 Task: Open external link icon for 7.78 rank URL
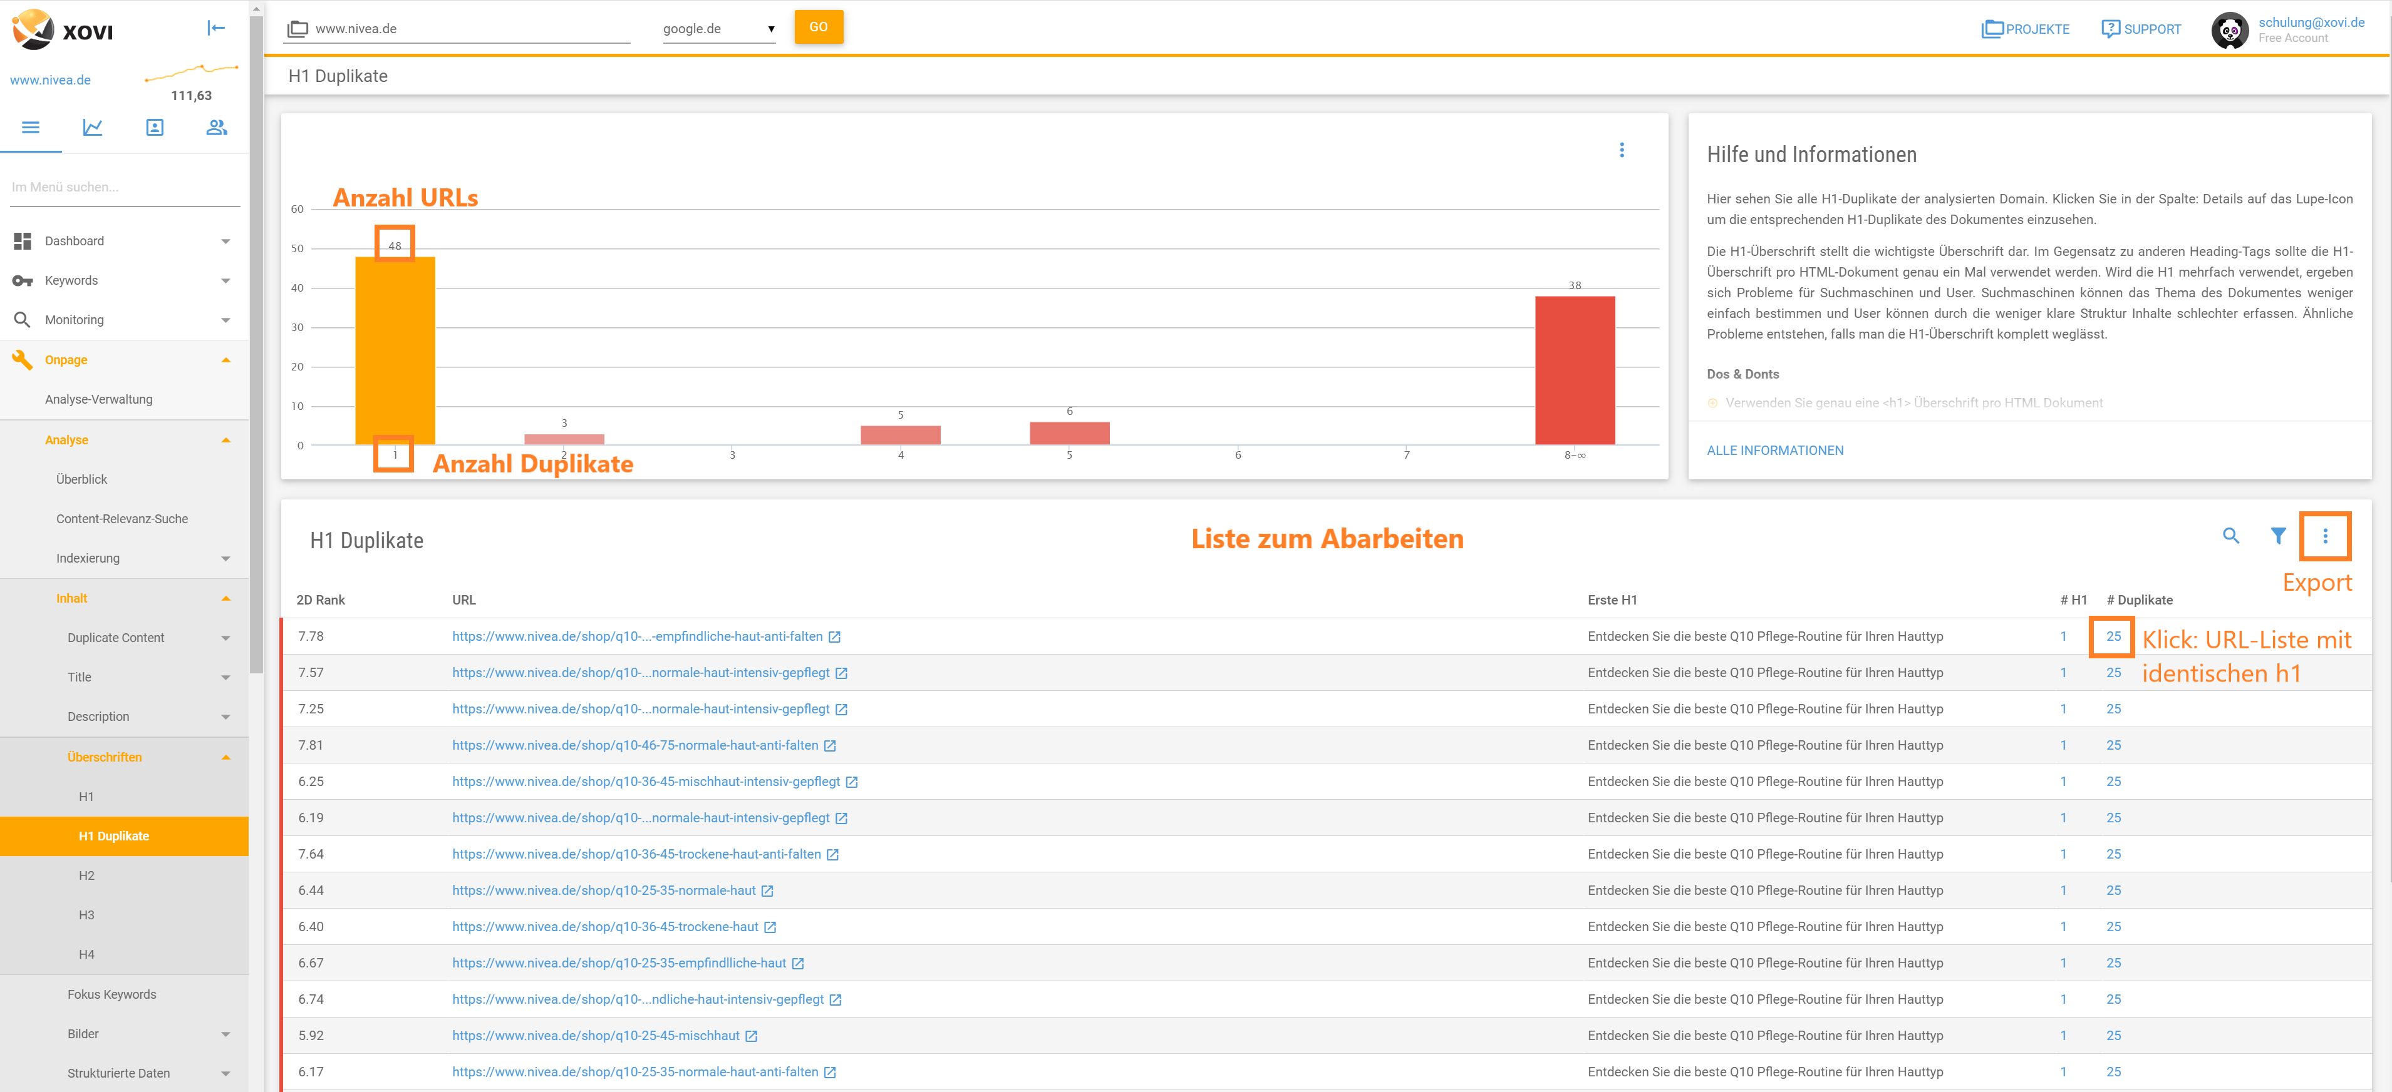(x=835, y=638)
